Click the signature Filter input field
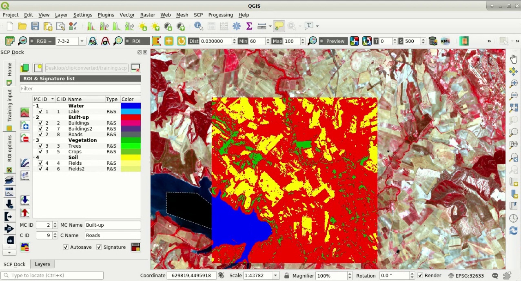Screen dimensions: 521x281 (80, 89)
